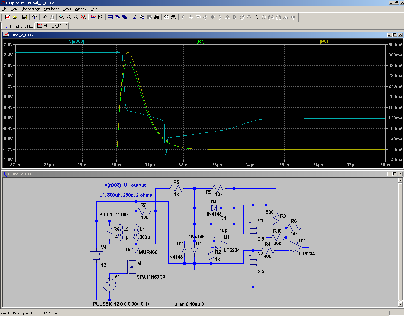Click the V(n003) trace label

pos(77,41)
